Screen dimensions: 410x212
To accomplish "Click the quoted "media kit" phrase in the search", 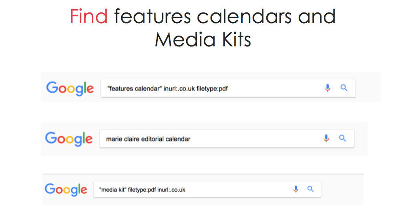I will click(113, 190).
